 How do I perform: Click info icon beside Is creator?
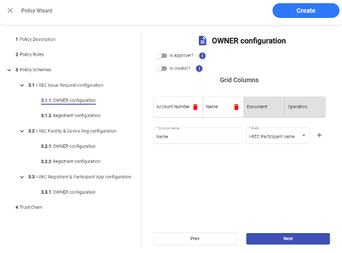[x=199, y=69]
